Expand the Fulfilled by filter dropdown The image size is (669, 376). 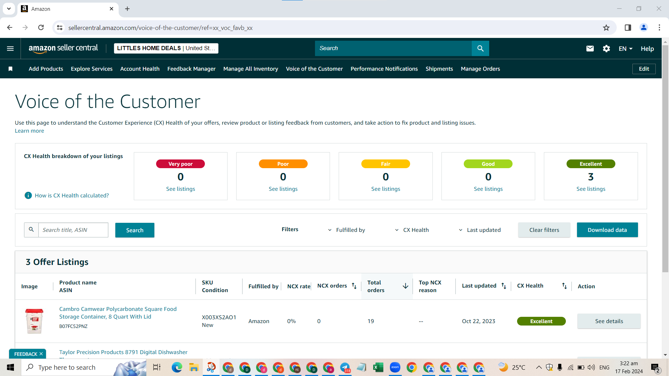[x=347, y=230]
